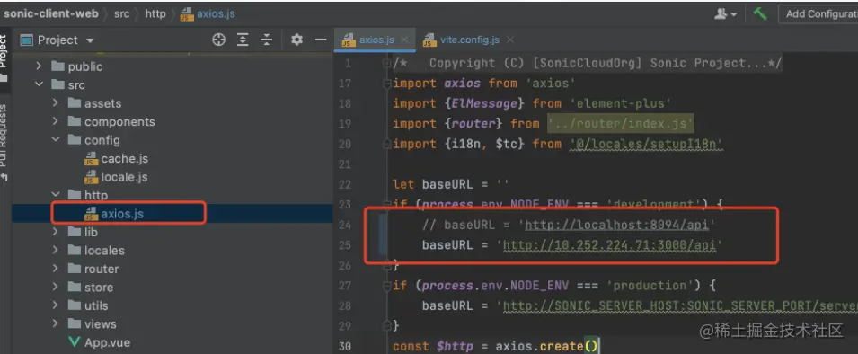This screenshot has width=858, height=354.
Task: Select cache.js in the project tree
Action: pos(124,159)
